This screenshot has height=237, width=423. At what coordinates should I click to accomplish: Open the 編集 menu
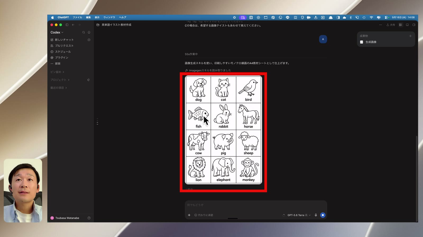[x=88, y=17]
